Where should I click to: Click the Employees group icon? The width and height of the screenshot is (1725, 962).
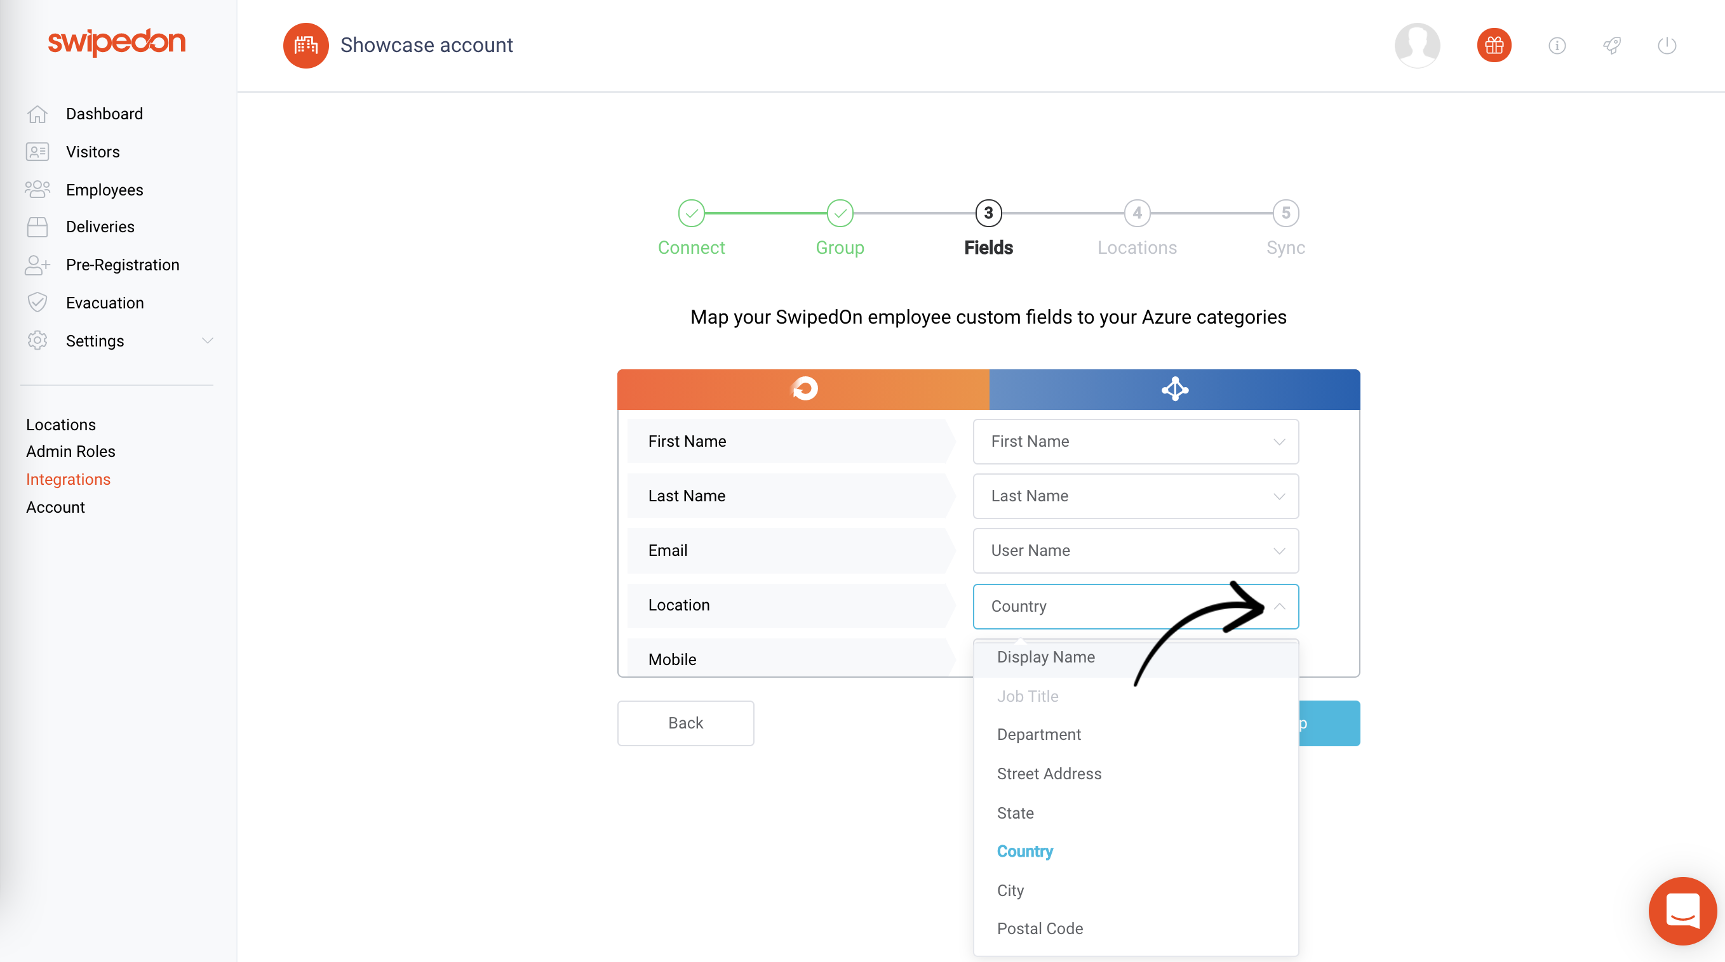point(37,189)
